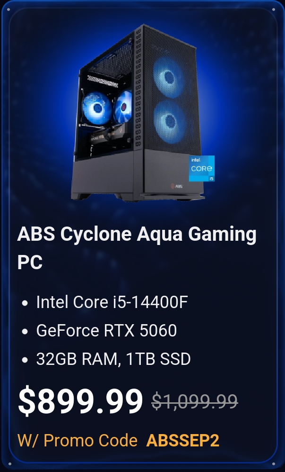This screenshot has height=472, width=285.
Task: Click the crossed-out $1,099.99 original price
Action: pyautogui.click(x=195, y=401)
